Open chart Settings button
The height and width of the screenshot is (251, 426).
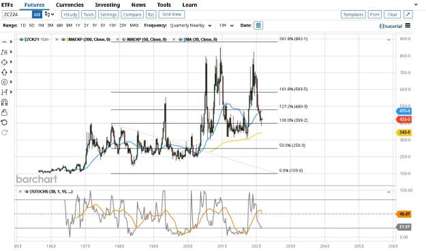pos(108,14)
